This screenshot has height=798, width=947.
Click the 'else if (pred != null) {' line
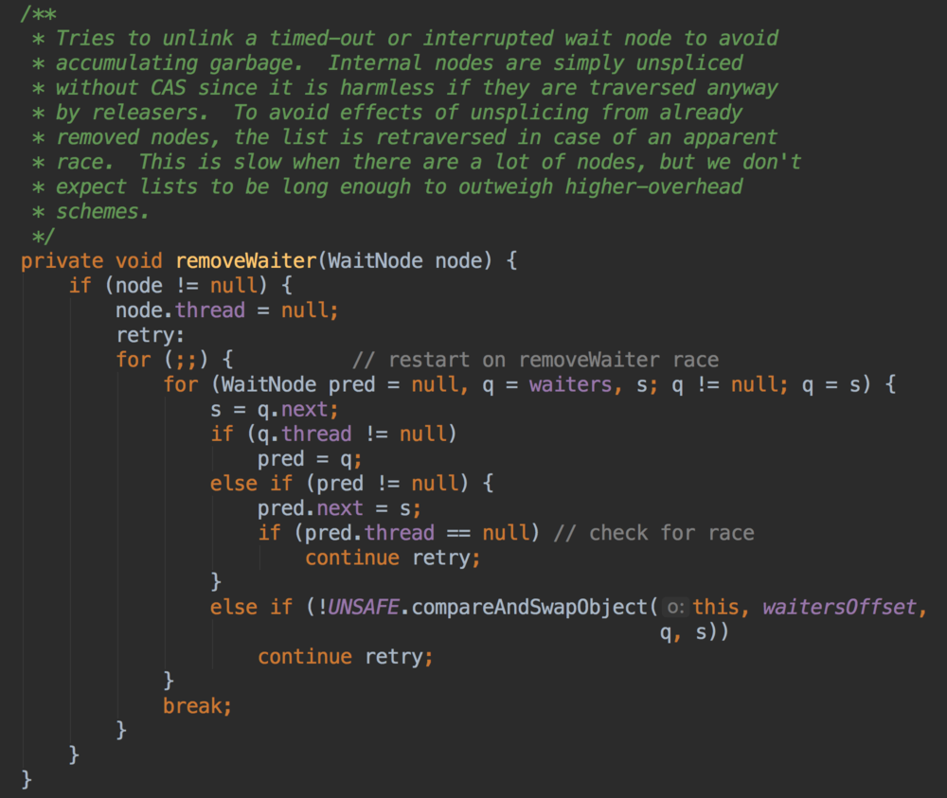click(x=351, y=484)
